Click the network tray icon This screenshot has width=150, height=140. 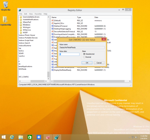coord(133,137)
